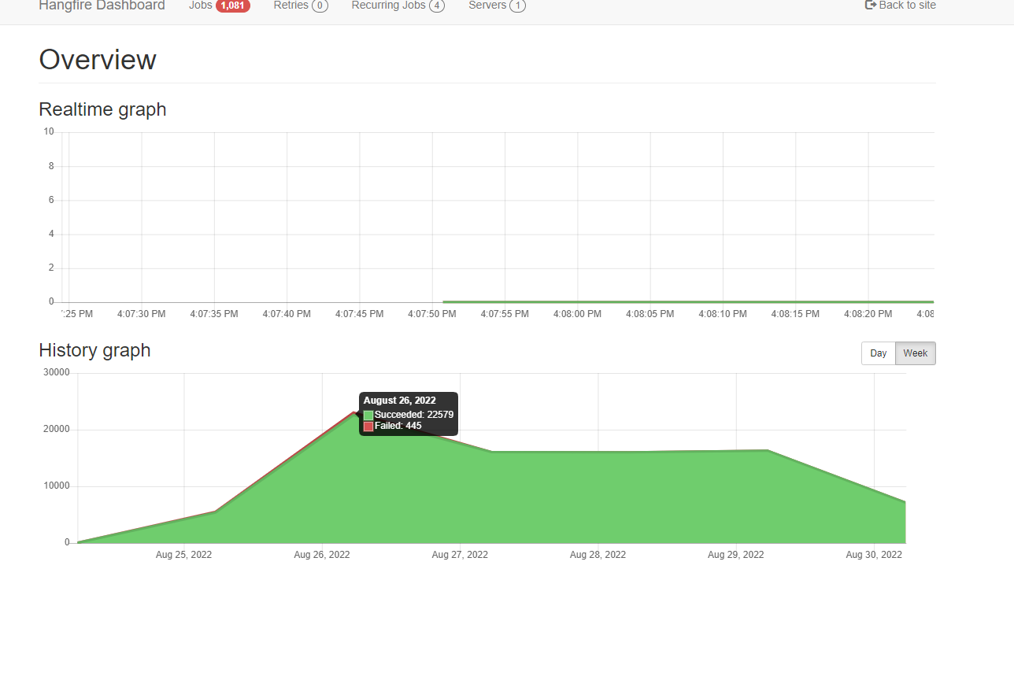Viewport: 1014px width, 676px height.
Task: Click the Servers counter badge showing 1
Action: click(x=519, y=6)
